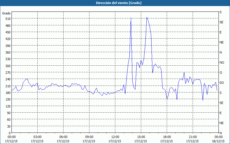This screenshot has height=144, width=230.
Task: Click the N compass label level with 0
Action: [x=221, y=133]
